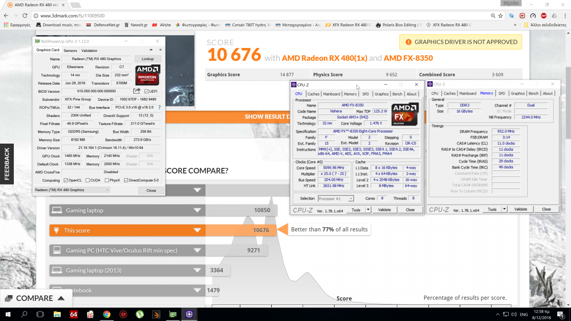Viewport: 571px width, 321px height.
Task: Click GPU-Z screenshot camera icon
Action: [151, 50]
